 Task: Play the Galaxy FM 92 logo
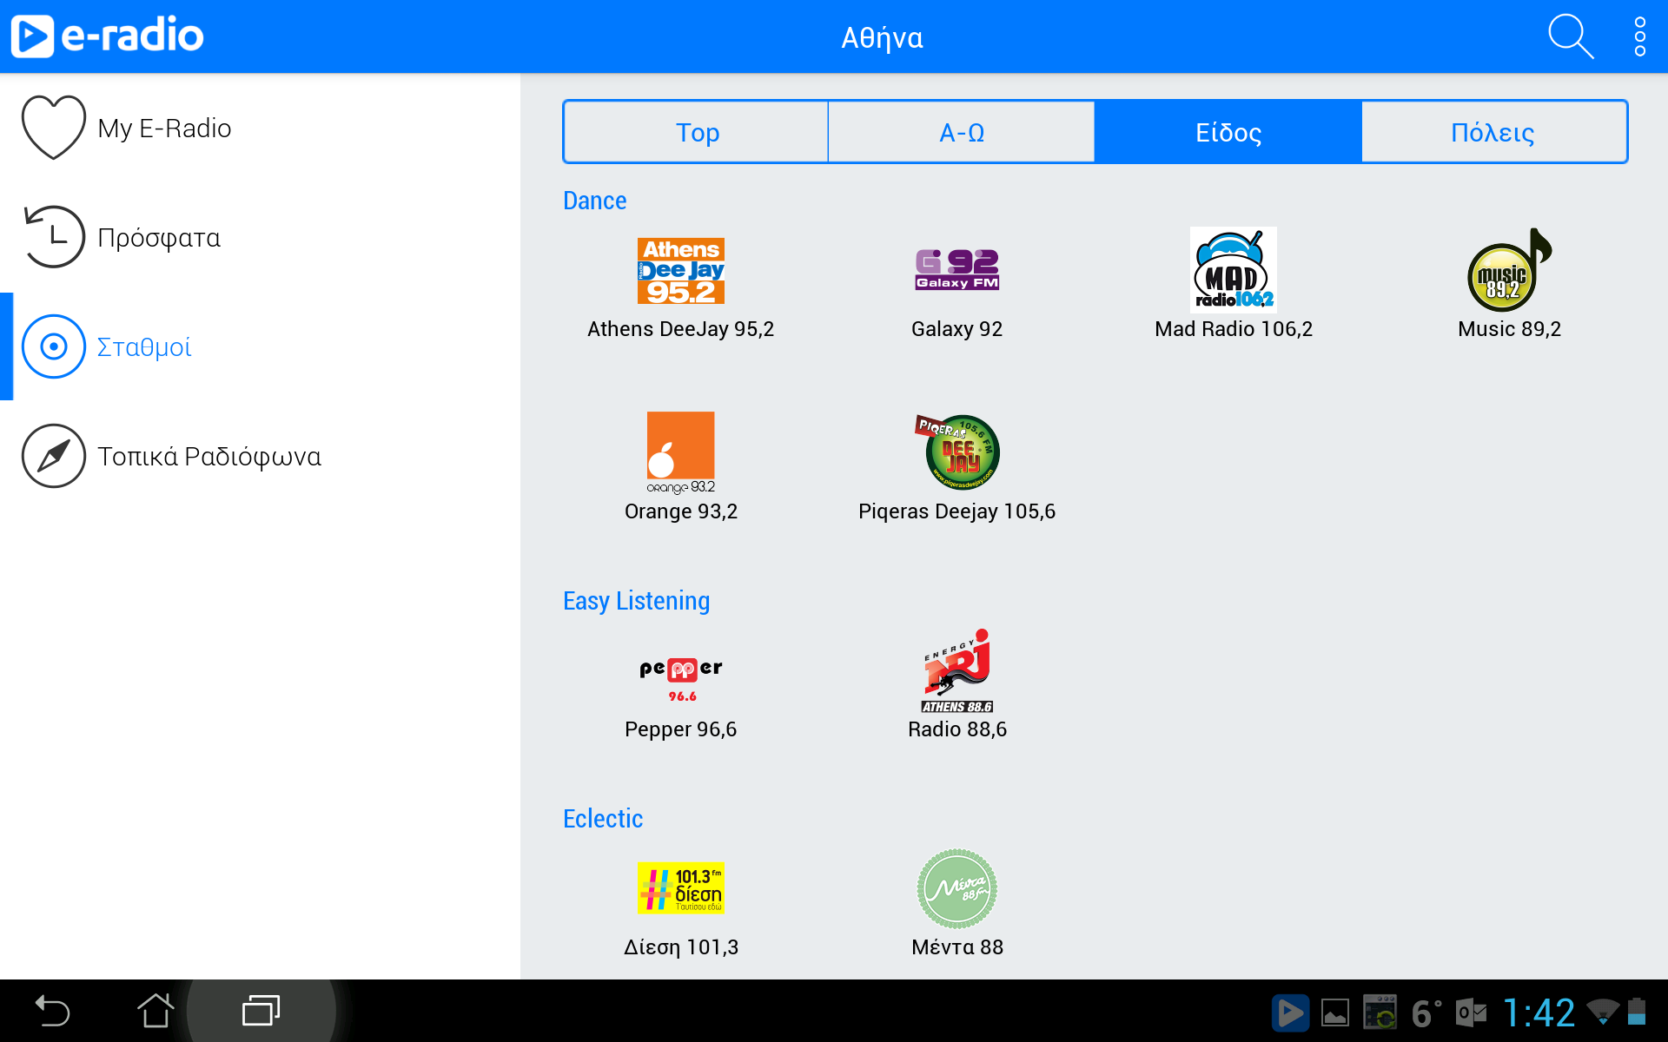957,270
